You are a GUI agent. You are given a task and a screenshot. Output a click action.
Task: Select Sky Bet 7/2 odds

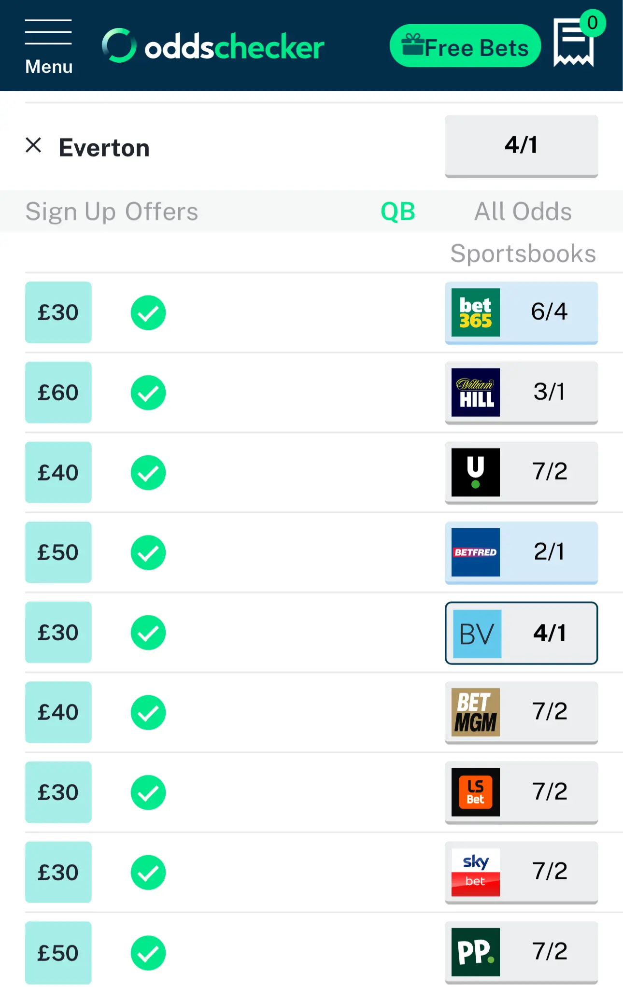(x=521, y=872)
